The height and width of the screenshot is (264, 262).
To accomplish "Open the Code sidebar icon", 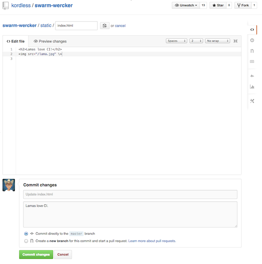I will pos(252,30).
